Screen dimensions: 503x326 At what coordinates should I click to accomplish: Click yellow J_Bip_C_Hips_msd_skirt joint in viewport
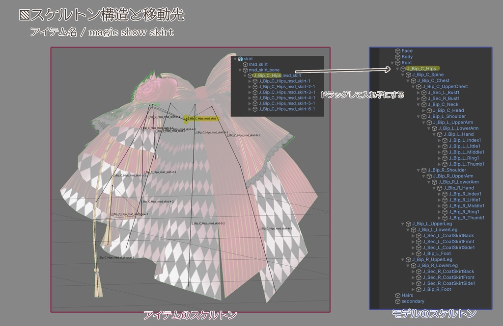[186, 119]
